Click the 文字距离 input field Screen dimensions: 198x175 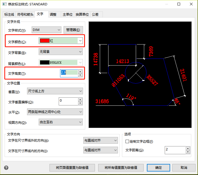pyautogui.click(x=175, y=150)
